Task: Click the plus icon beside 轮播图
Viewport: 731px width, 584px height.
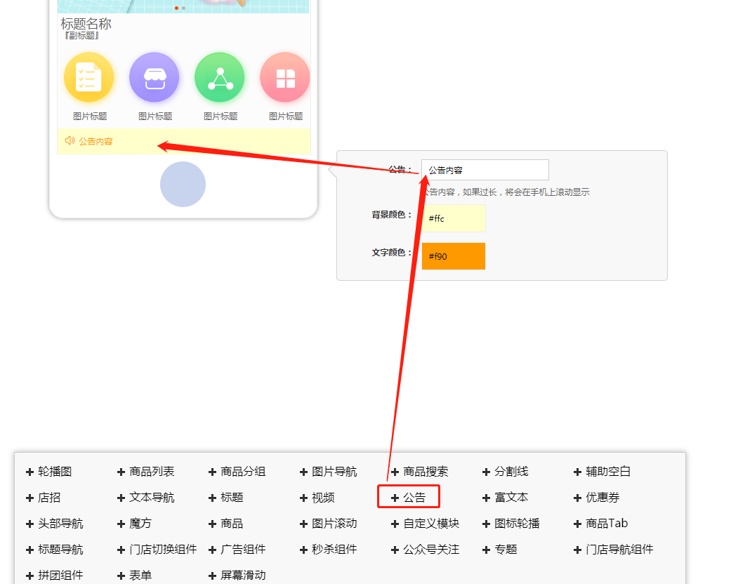Action: pos(30,472)
